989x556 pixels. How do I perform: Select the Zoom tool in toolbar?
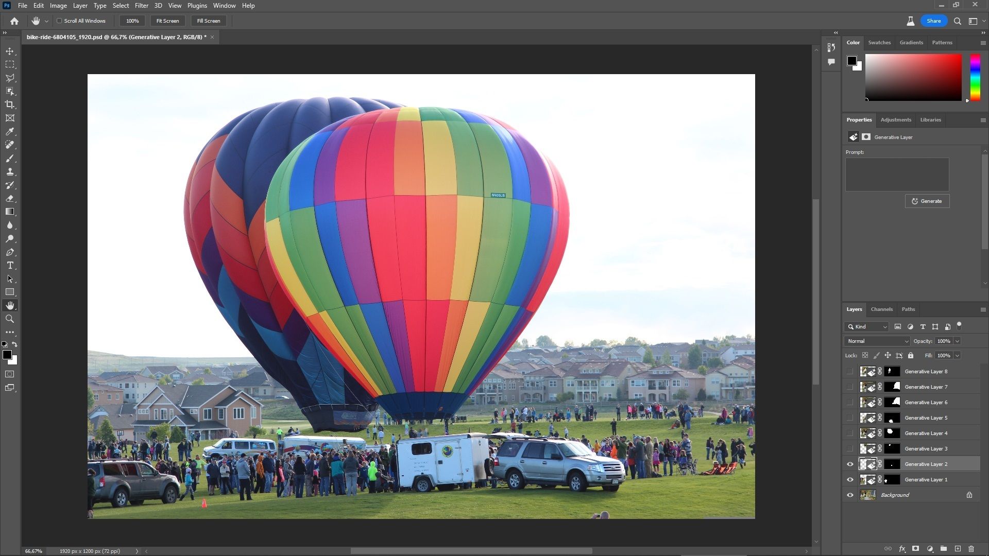tap(10, 319)
